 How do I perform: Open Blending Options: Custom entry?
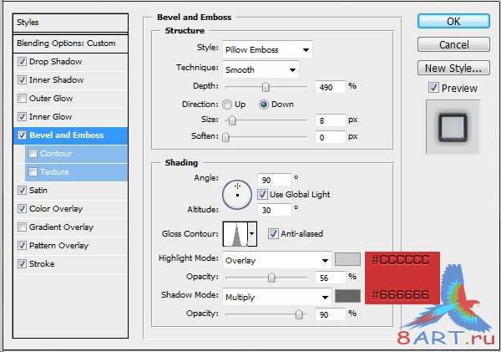tap(65, 43)
